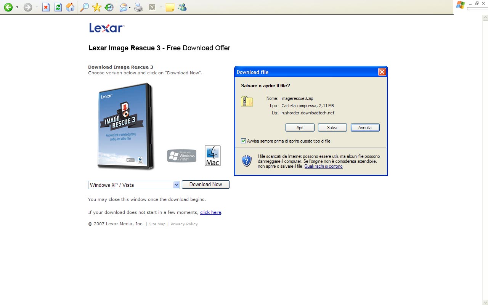Open the Back button history dropdown arrow
The image size is (488, 305).
tap(17, 7)
